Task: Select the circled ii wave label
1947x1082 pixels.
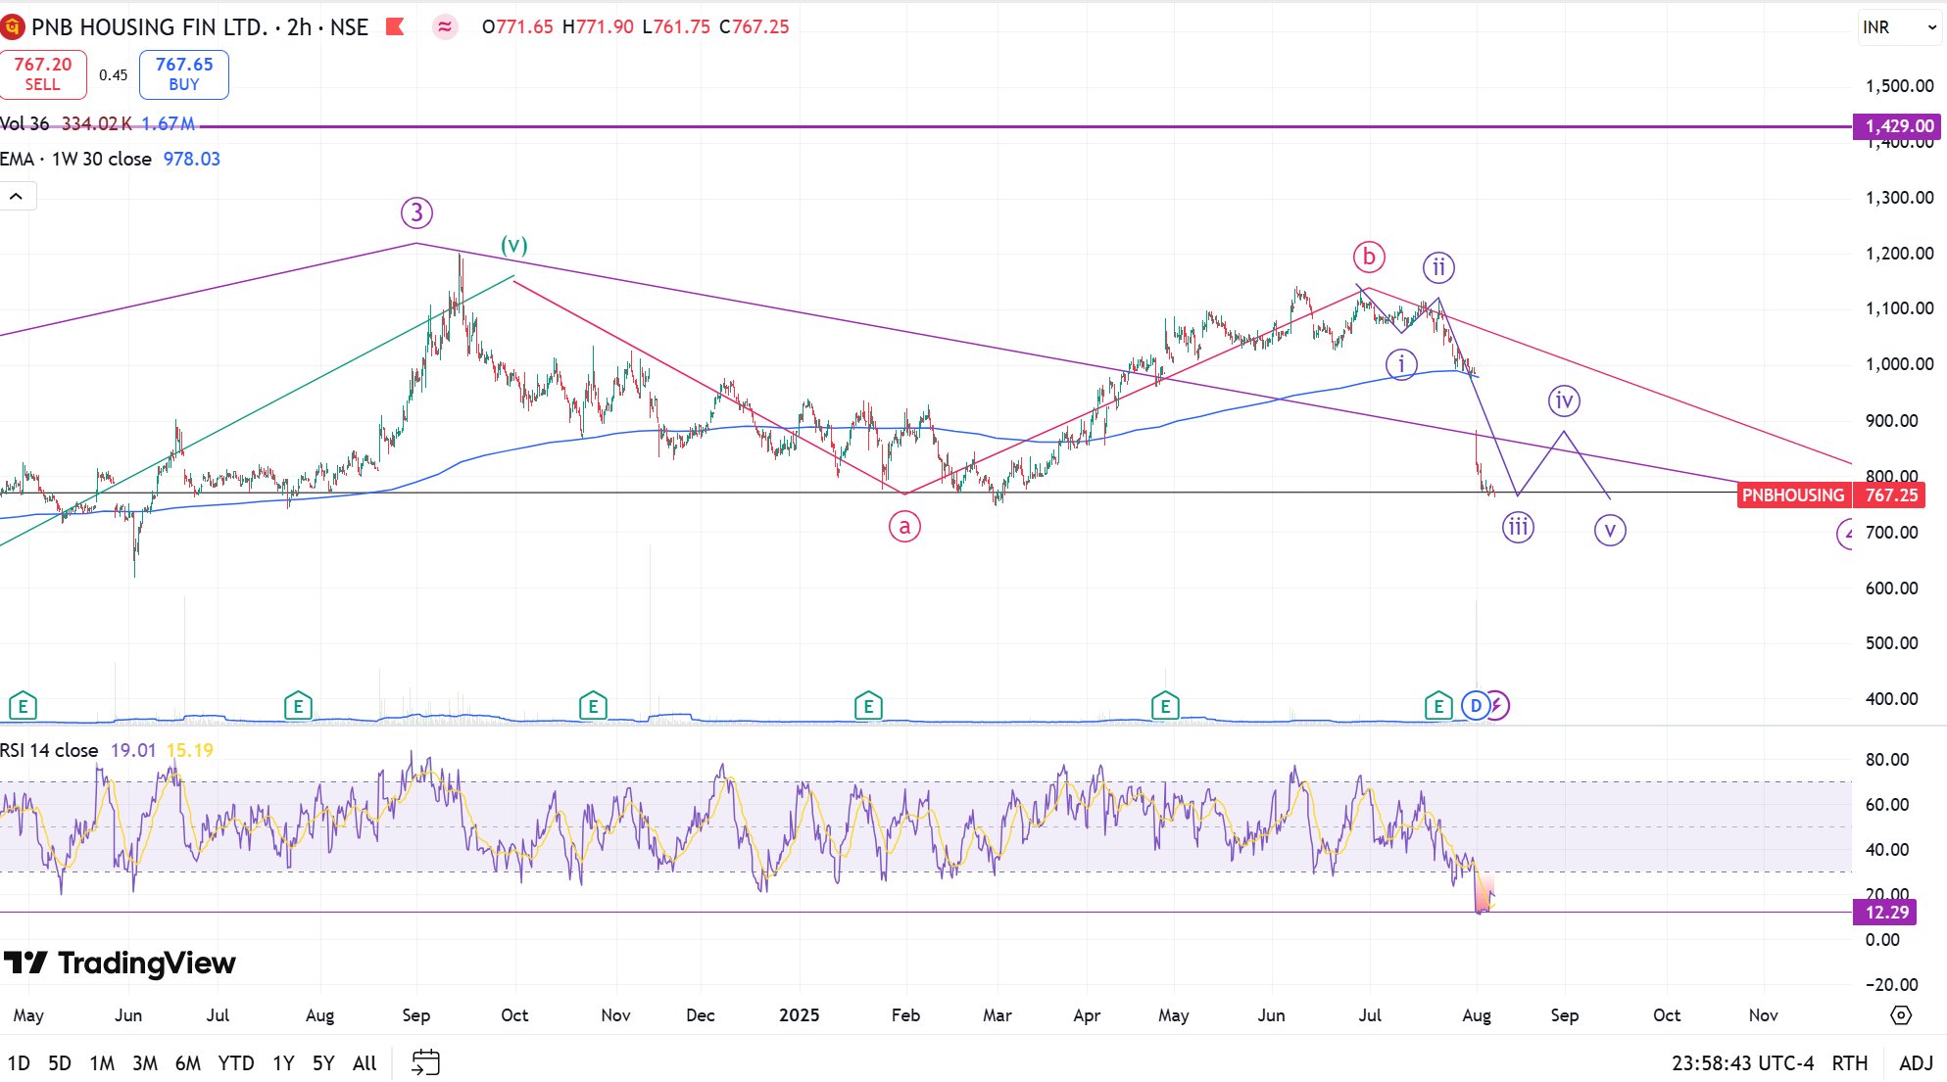Action: tap(1438, 267)
